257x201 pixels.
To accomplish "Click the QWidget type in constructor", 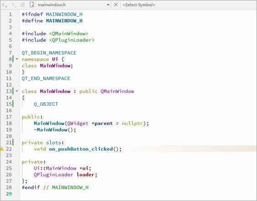I will click(x=78, y=124).
